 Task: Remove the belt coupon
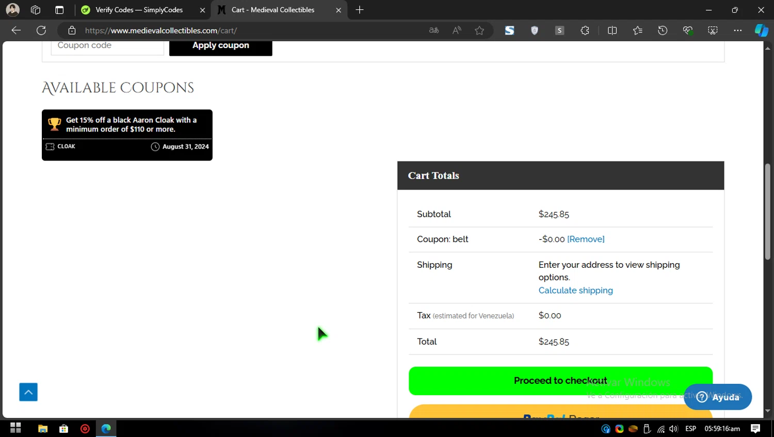click(x=586, y=239)
